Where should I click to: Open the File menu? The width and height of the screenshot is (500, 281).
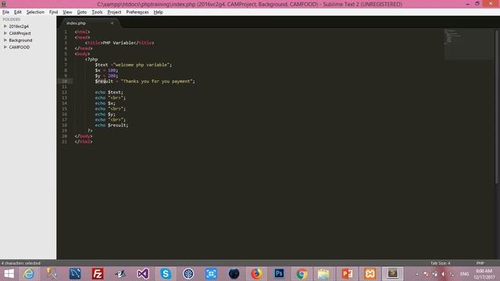5,12
